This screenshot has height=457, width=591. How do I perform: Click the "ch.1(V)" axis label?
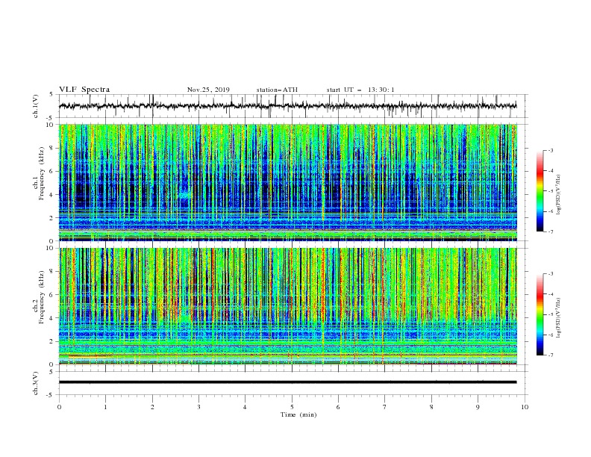click(36, 106)
